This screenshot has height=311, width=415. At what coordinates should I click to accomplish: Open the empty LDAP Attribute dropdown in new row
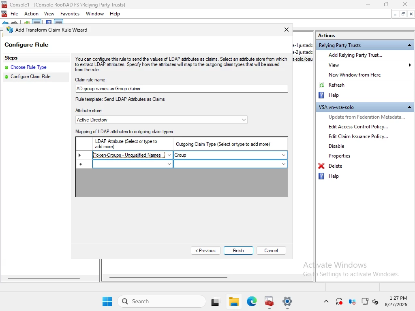(x=169, y=164)
